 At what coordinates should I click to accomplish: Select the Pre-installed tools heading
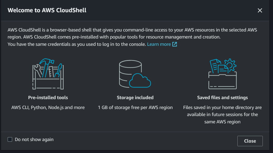[48, 98]
